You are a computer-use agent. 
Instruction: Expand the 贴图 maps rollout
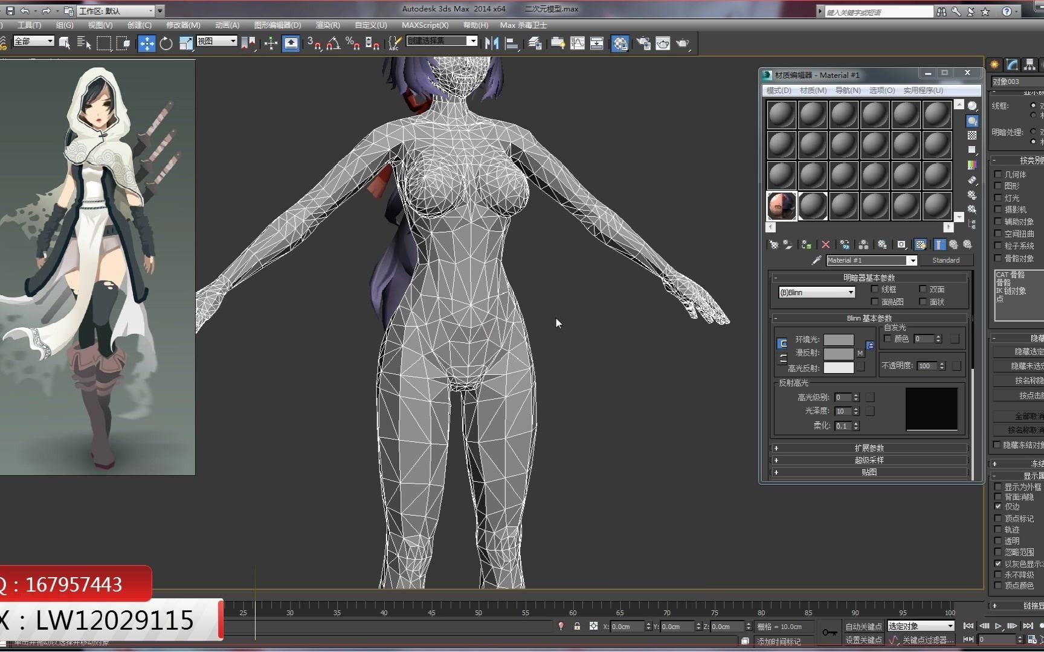(869, 472)
